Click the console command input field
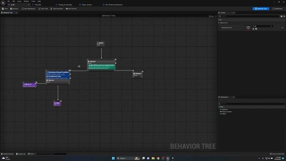This screenshot has height=161, width=286. click(51, 154)
